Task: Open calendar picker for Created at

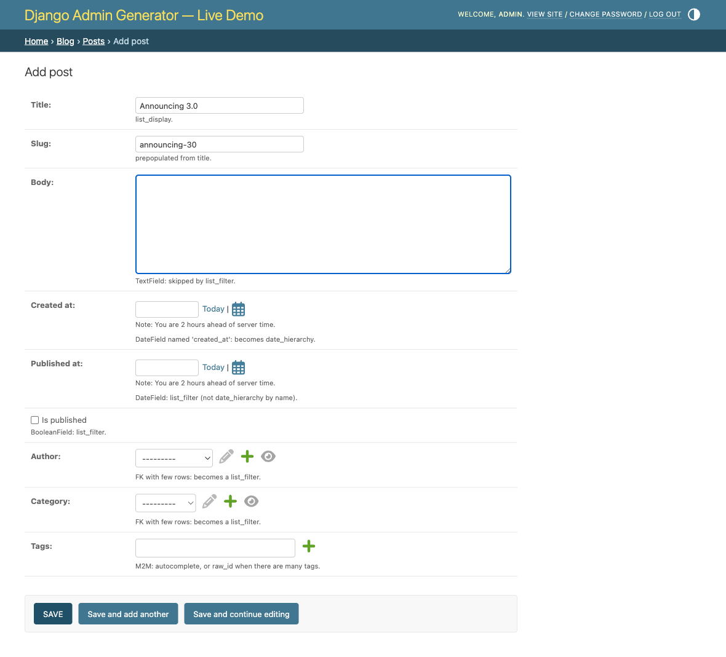Action: pyautogui.click(x=239, y=309)
